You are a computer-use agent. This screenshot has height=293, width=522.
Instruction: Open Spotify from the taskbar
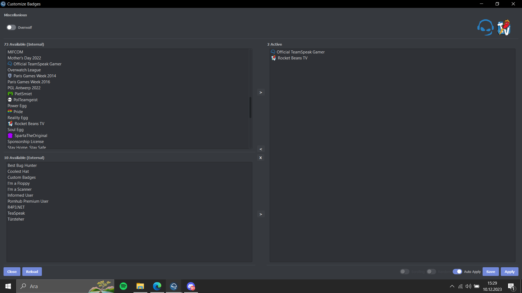coord(123,286)
